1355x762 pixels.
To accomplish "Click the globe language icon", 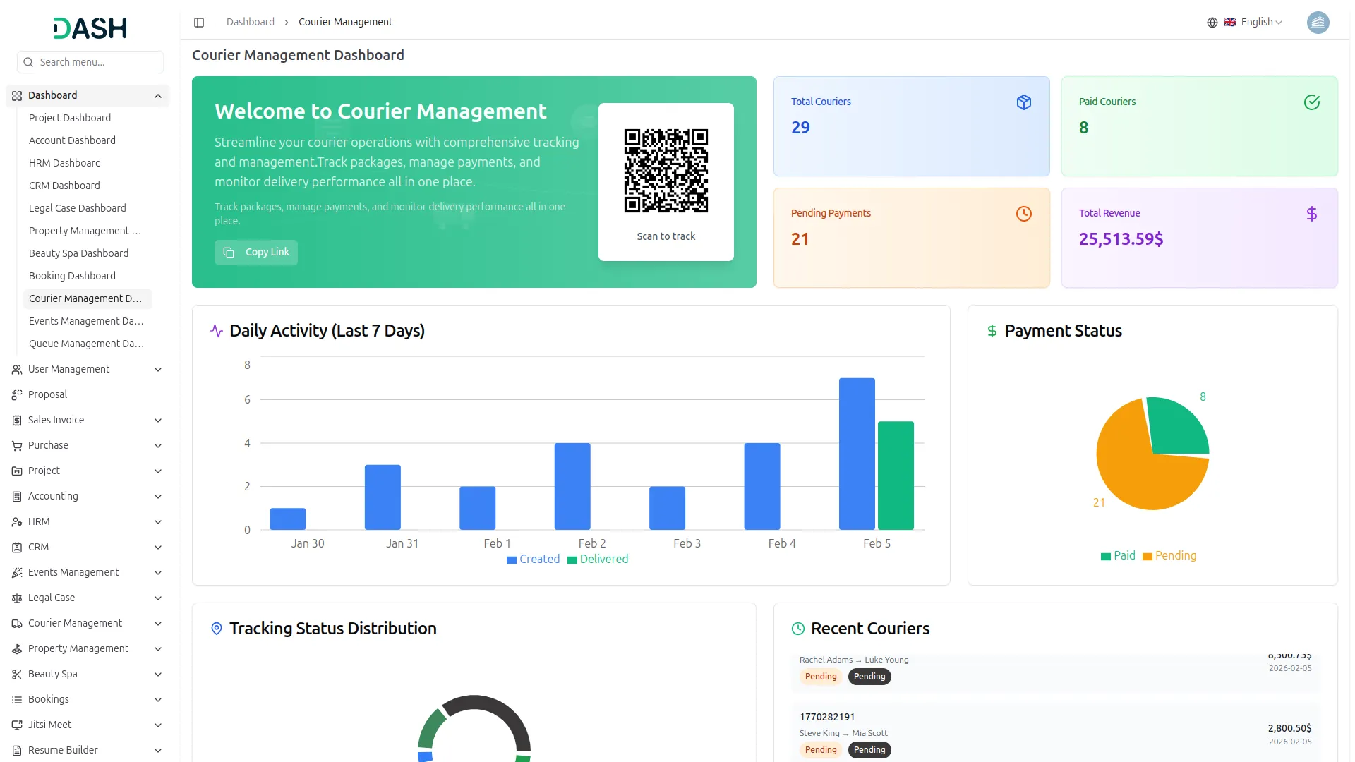I will point(1212,23).
